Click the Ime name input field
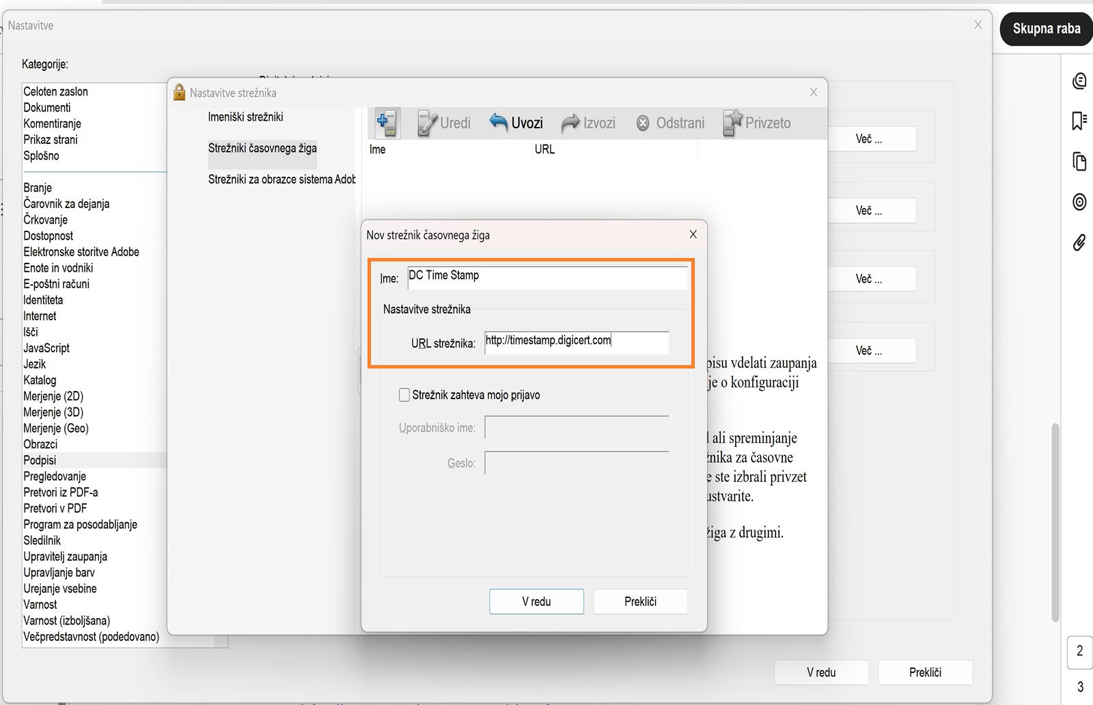 tap(547, 277)
